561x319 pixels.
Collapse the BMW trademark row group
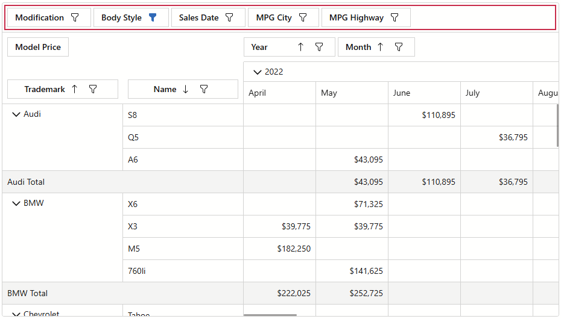pyautogui.click(x=16, y=203)
